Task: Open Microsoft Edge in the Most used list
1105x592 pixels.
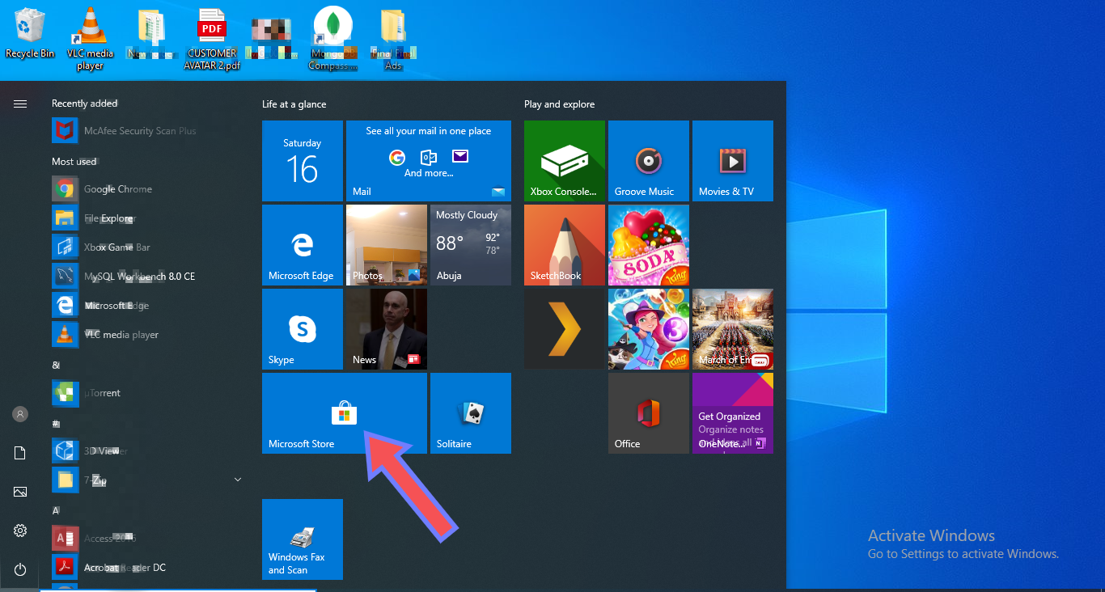Action: (149, 306)
